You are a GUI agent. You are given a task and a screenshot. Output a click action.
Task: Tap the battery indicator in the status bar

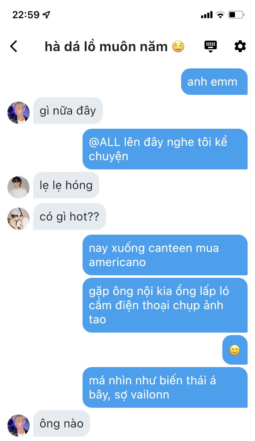pos(236,14)
